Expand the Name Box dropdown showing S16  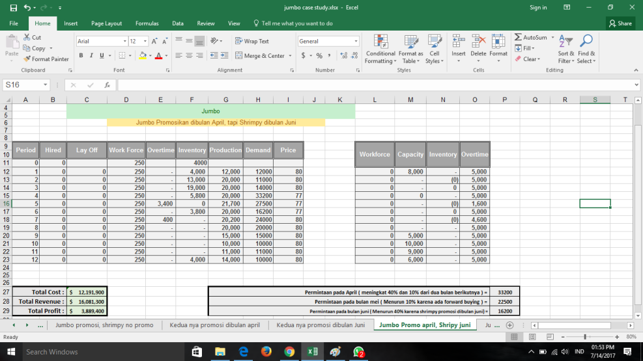46,85
